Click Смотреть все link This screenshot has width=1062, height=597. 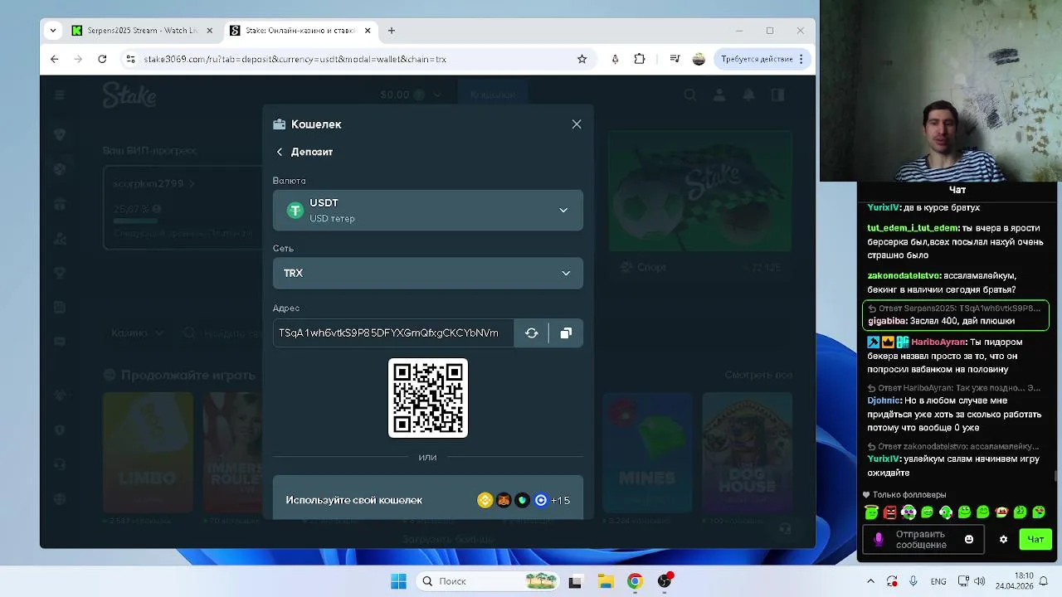coord(758,375)
